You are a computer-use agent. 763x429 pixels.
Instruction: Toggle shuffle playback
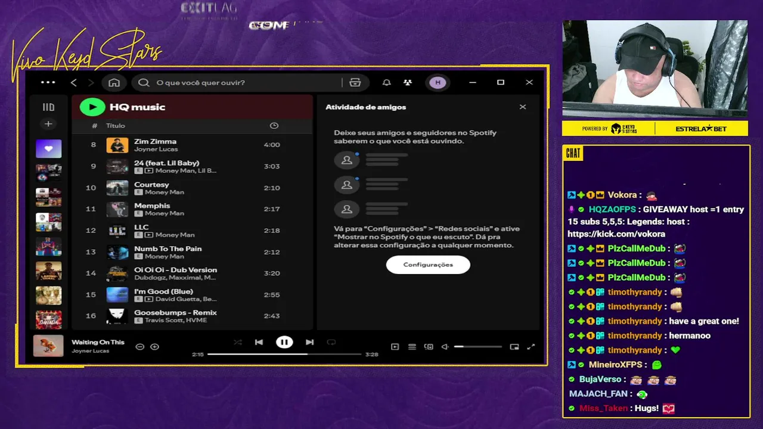point(238,342)
